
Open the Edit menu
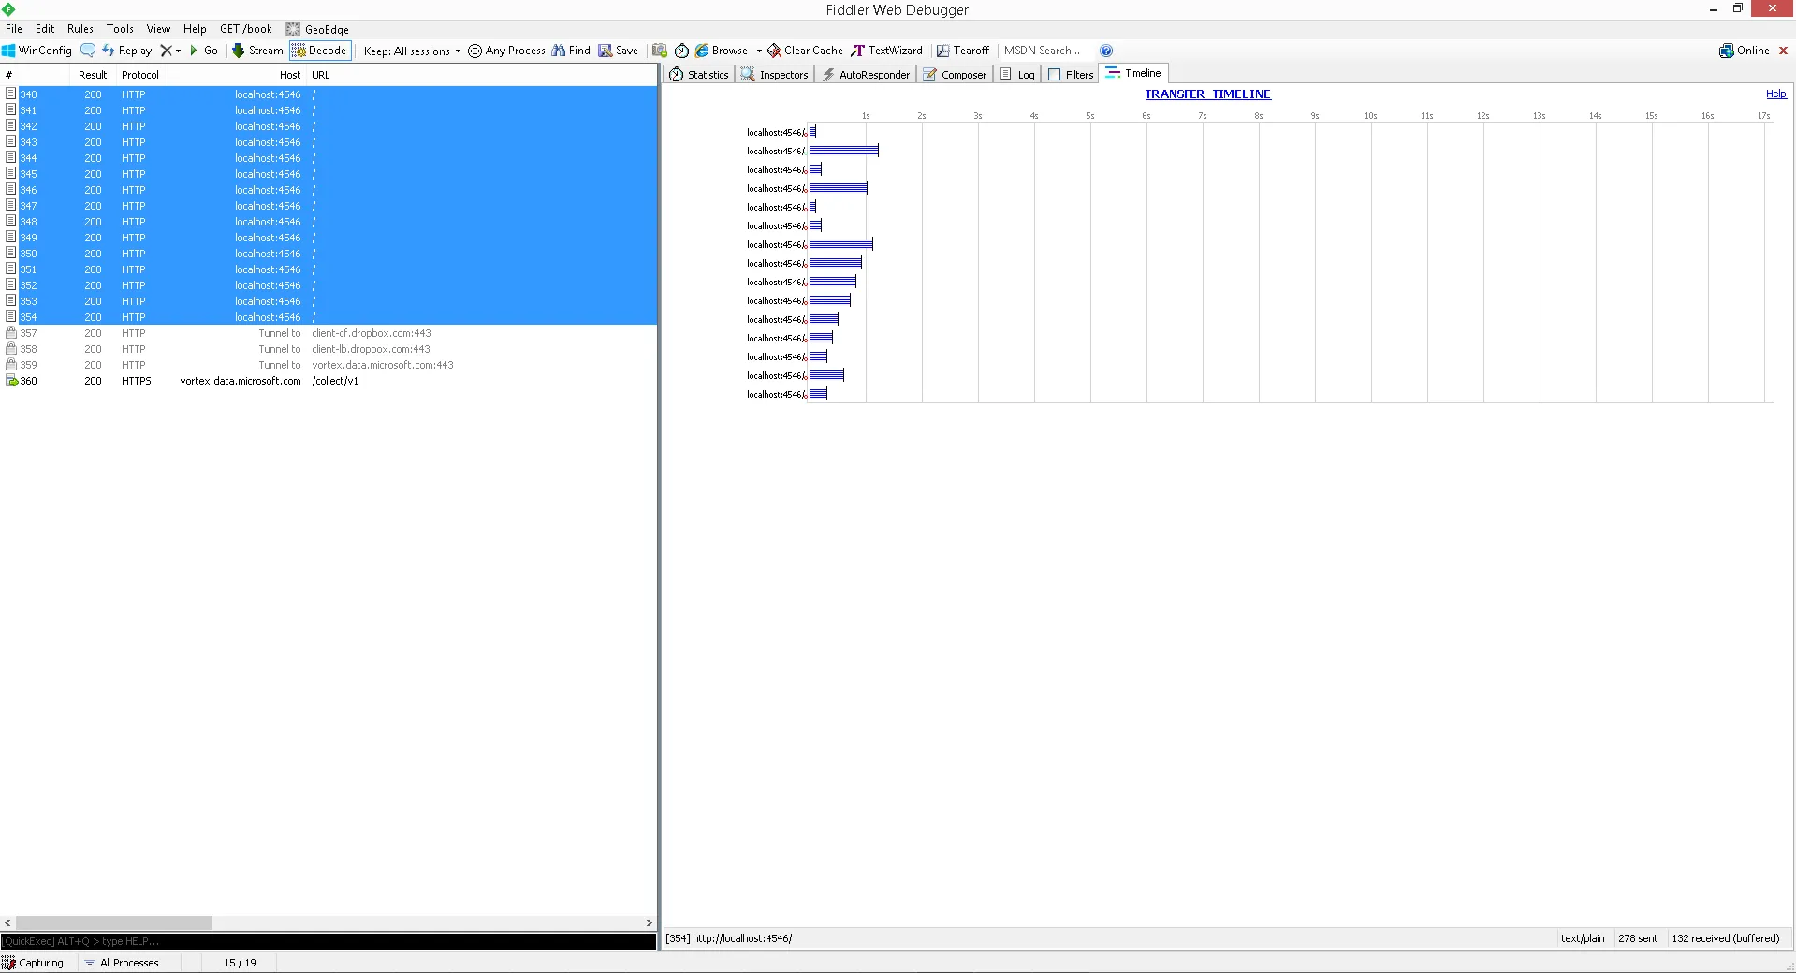[45, 29]
